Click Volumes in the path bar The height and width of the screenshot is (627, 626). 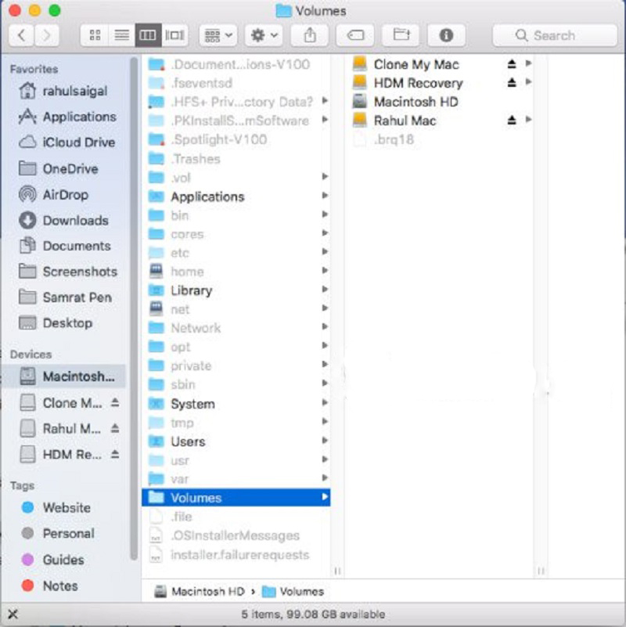[x=293, y=592]
